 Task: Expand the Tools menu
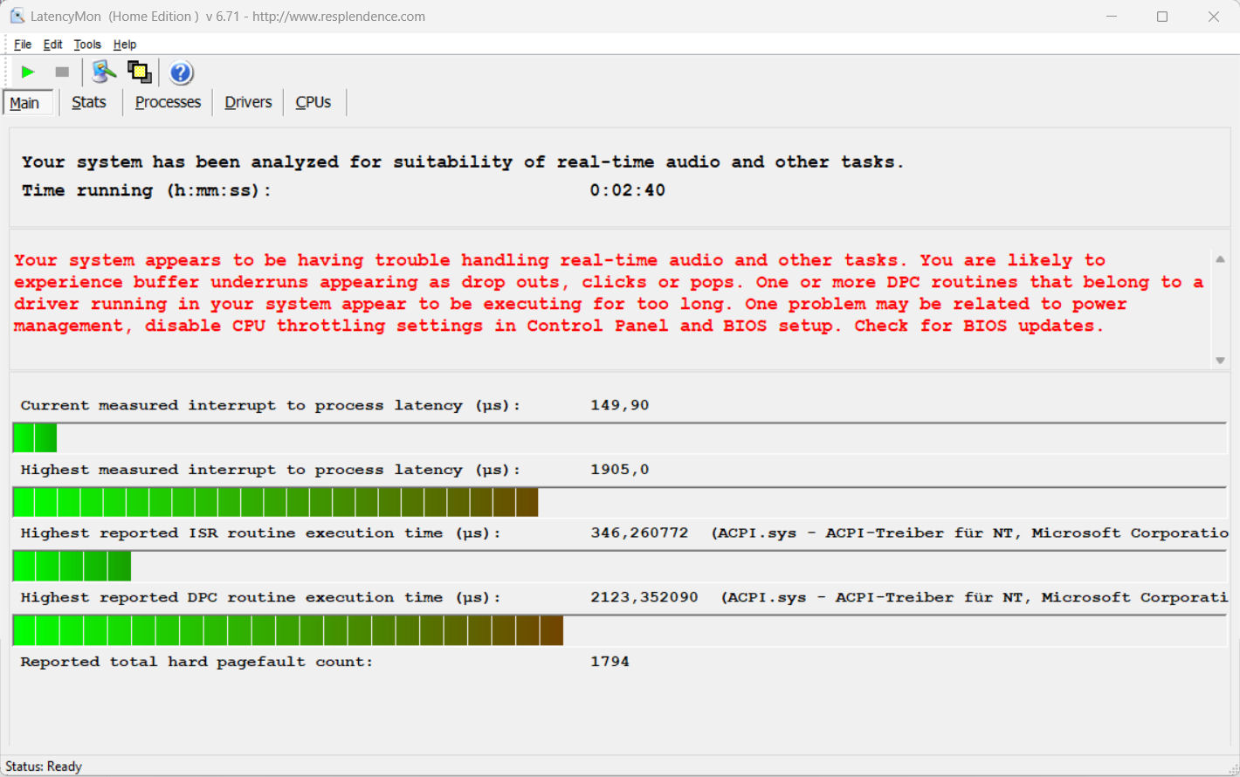tap(87, 45)
